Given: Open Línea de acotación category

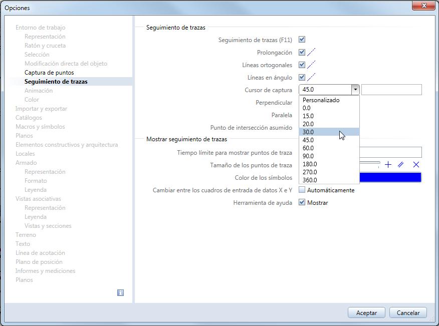Looking at the screenshot, I should [x=40, y=253].
